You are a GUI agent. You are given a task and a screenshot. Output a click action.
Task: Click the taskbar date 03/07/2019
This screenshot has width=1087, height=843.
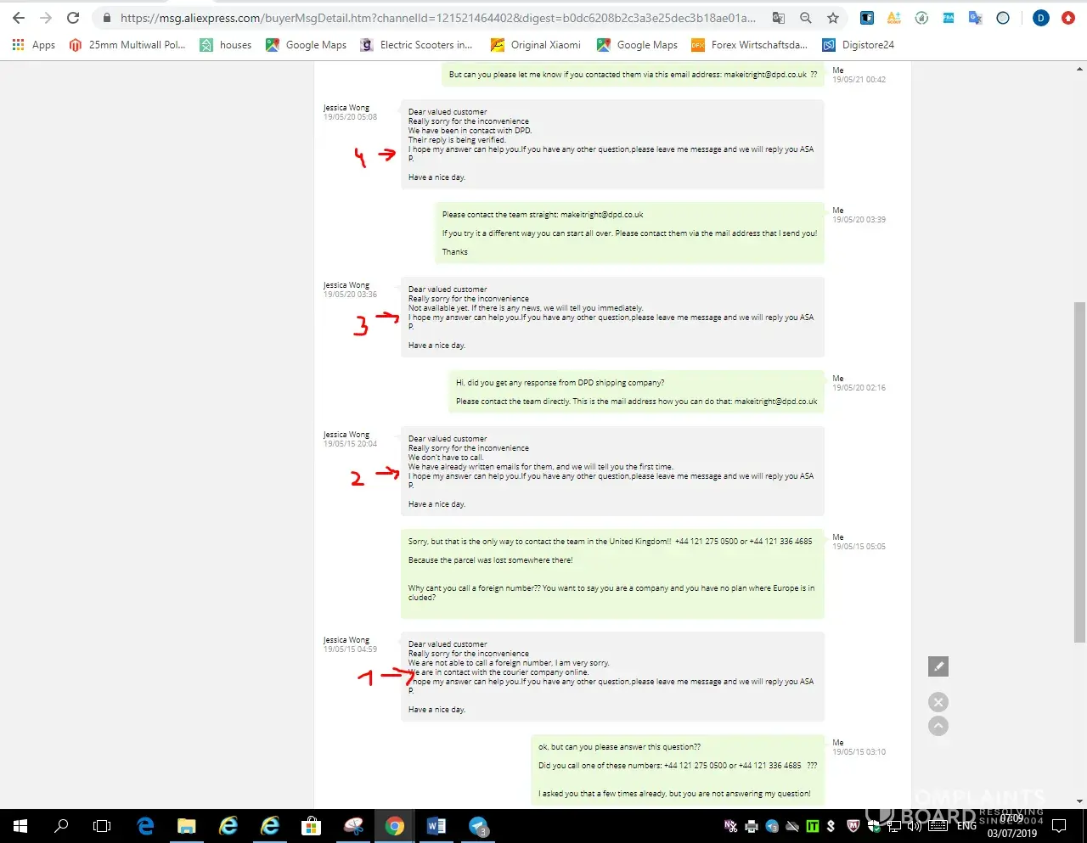tap(1012, 834)
